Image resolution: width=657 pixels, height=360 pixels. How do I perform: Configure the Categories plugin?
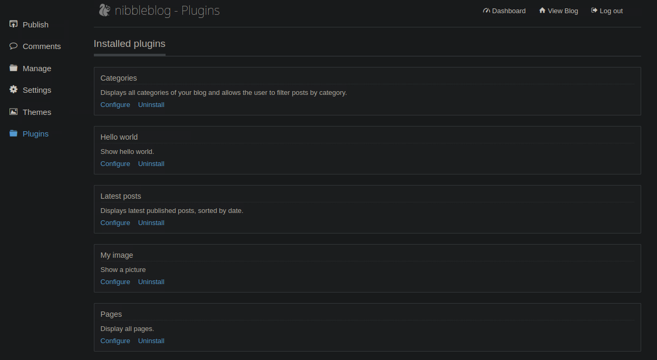tap(115, 105)
